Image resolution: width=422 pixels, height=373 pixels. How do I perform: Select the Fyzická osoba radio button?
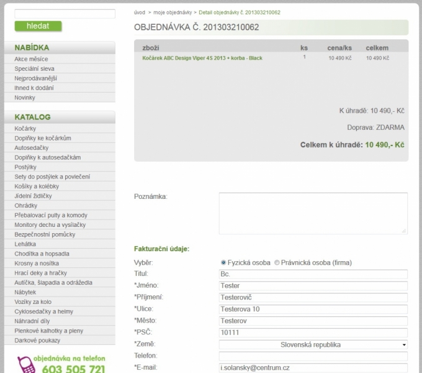[223, 262]
